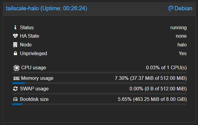Click the Bootdisk size progress bar

99,104
